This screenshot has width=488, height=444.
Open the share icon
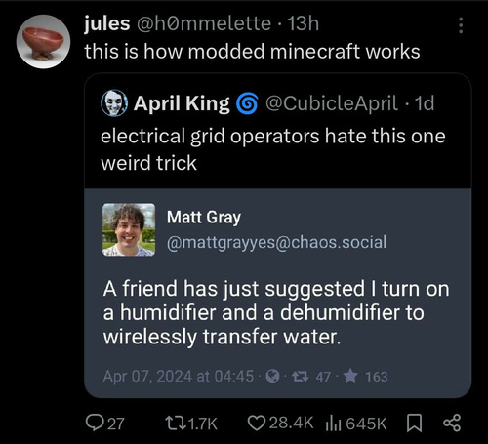coord(452,424)
